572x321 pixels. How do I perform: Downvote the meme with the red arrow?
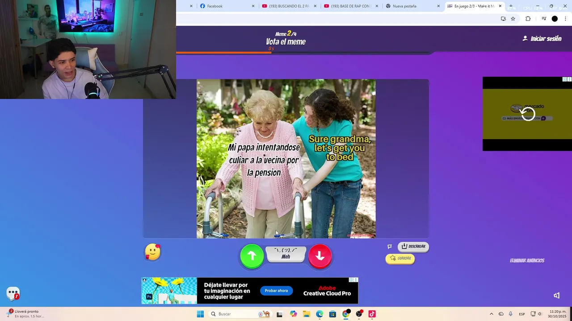[x=320, y=256]
